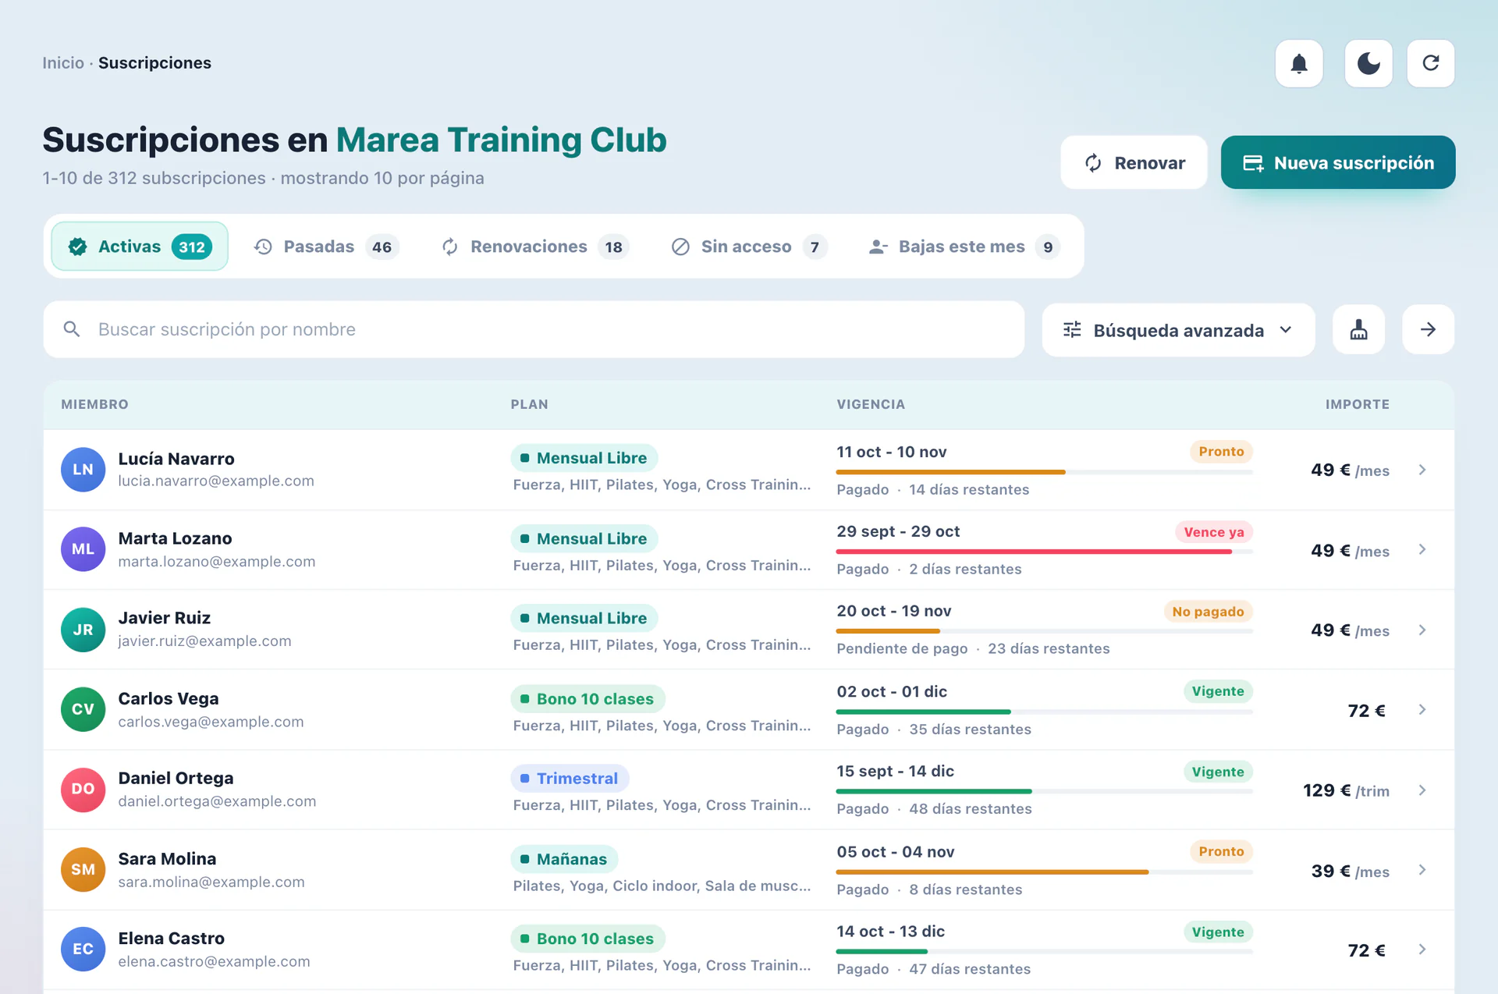Image resolution: width=1498 pixels, height=994 pixels.
Task: Show the Sin acceso tab
Action: point(749,247)
